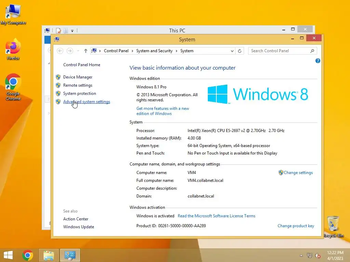
Task: Expand arrow before Control Panel breadcrumb
Action: tap(100, 51)
